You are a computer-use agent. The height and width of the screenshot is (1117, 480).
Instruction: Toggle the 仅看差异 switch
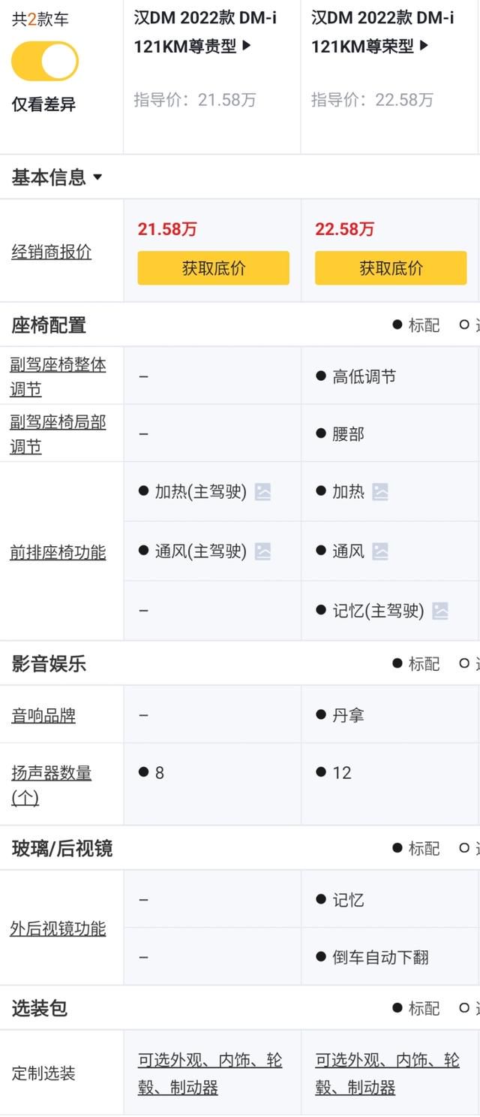pos(45,62)
